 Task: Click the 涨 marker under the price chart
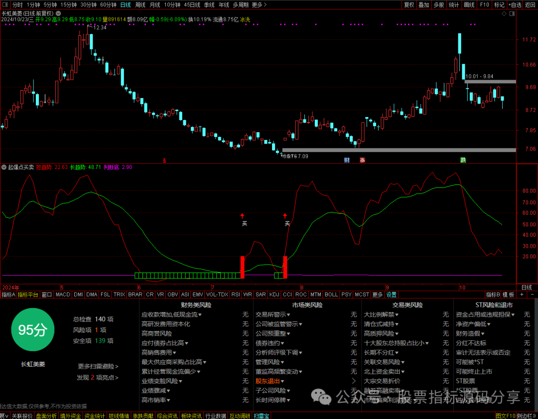(x=362, y=160)
